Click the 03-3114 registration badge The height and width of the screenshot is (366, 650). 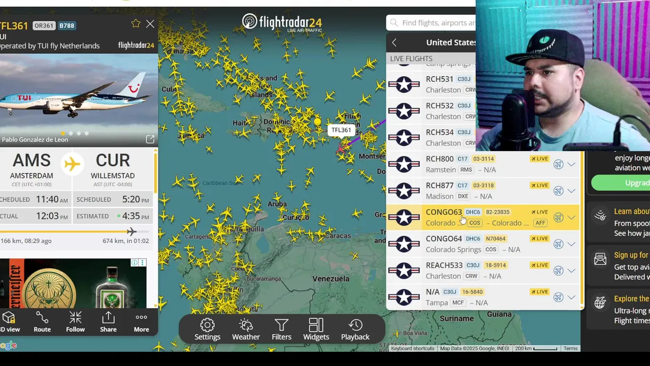(x=483, y=159)
